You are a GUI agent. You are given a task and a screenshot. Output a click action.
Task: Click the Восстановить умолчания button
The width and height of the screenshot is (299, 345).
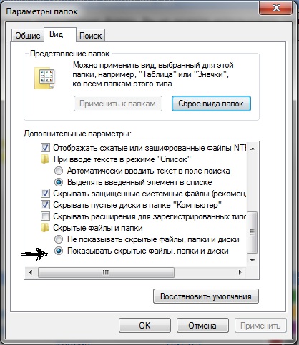[x=206, y=296]
